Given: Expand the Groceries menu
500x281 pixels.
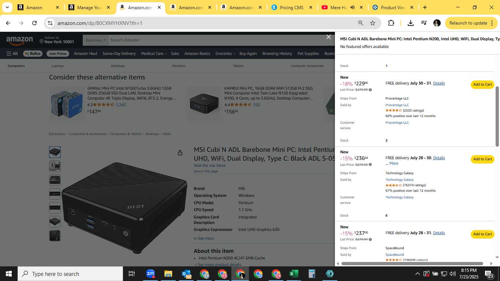Looking at the screenshot, I should coord(225,53).
